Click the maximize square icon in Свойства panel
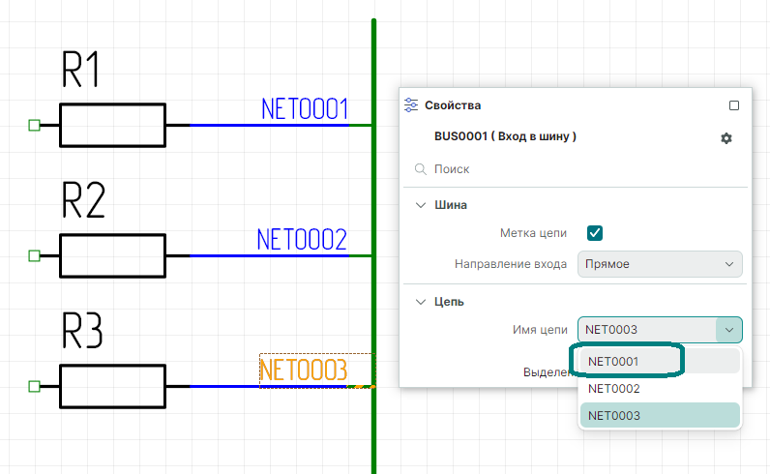The width and height of the screenshot is (770, 474). coord(733,105)
